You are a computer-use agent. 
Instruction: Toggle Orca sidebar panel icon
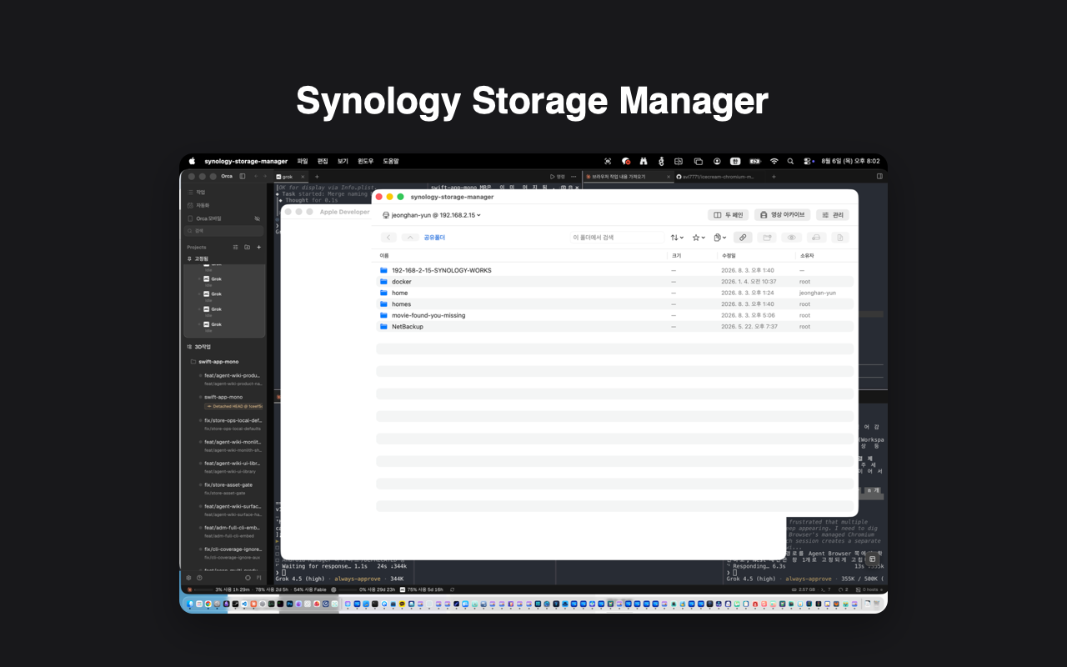pos(243,177)
